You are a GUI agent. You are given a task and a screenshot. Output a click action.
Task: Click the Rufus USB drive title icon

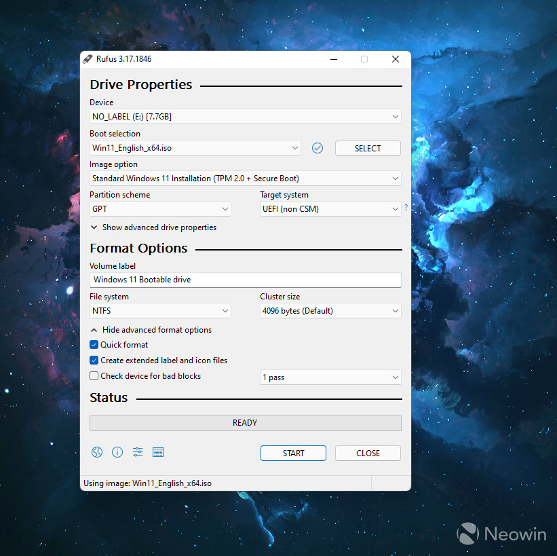pyautogui.click(x=88, y=59)
